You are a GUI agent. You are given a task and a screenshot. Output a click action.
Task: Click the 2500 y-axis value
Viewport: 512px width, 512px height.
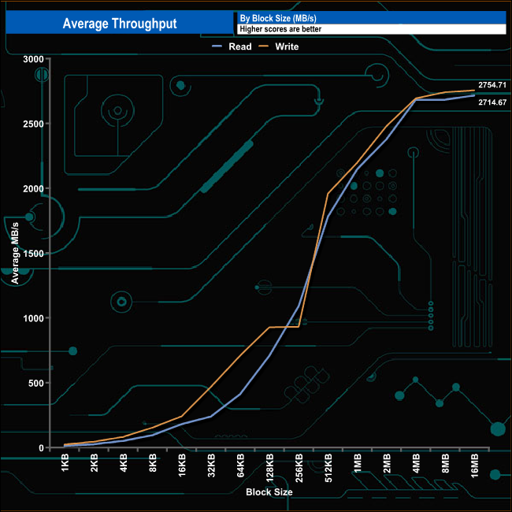33,124
